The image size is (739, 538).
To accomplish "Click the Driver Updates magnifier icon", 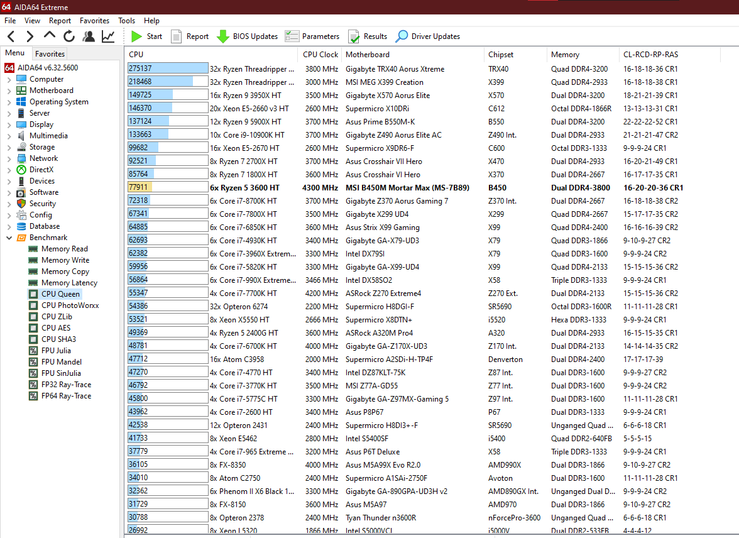I will [402, 36].
